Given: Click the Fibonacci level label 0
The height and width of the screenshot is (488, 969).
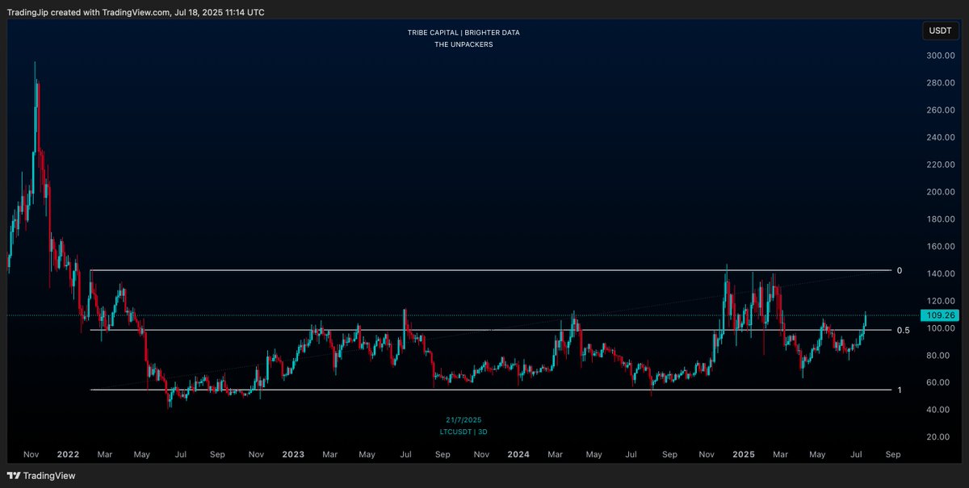Looking at the screenshot, I should tap(900, 270).
